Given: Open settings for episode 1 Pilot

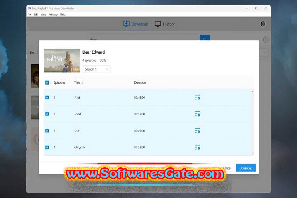Looking at the screenshot, I should point(197,97).
